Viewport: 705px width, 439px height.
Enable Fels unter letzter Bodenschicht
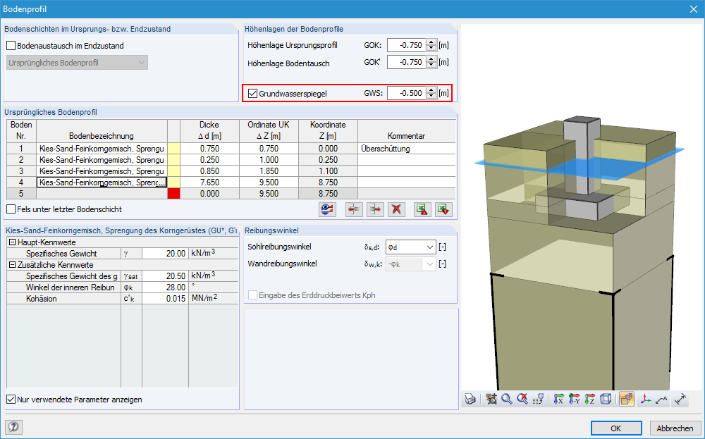[11, 209]
